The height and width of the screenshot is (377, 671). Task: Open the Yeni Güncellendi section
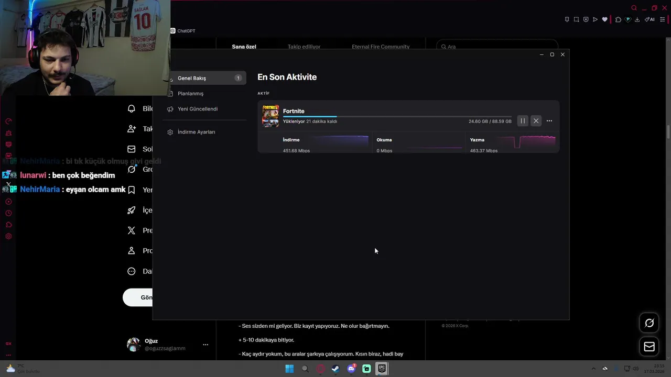[x=198, y=109]
